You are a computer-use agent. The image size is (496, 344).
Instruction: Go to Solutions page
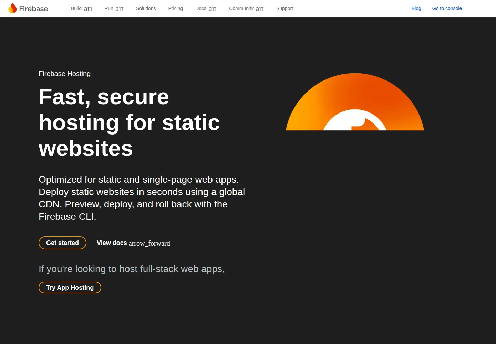146,8
